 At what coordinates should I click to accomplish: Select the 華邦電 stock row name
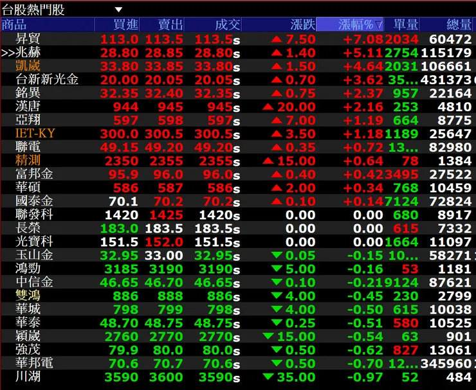(34, 363)
